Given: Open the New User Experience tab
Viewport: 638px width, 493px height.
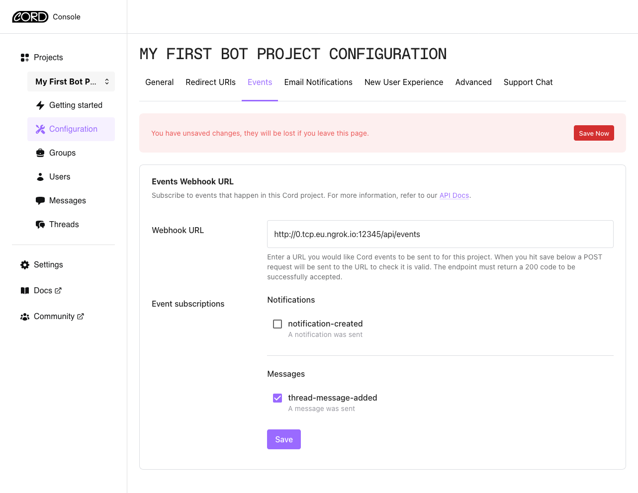Looking at the screenshot, I should 404,82.
